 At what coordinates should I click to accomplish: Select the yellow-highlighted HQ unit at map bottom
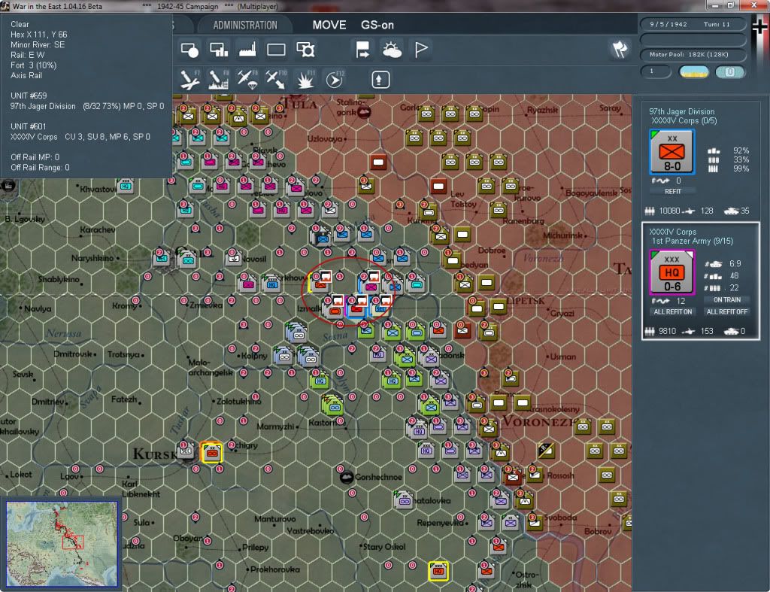[438, 571]
